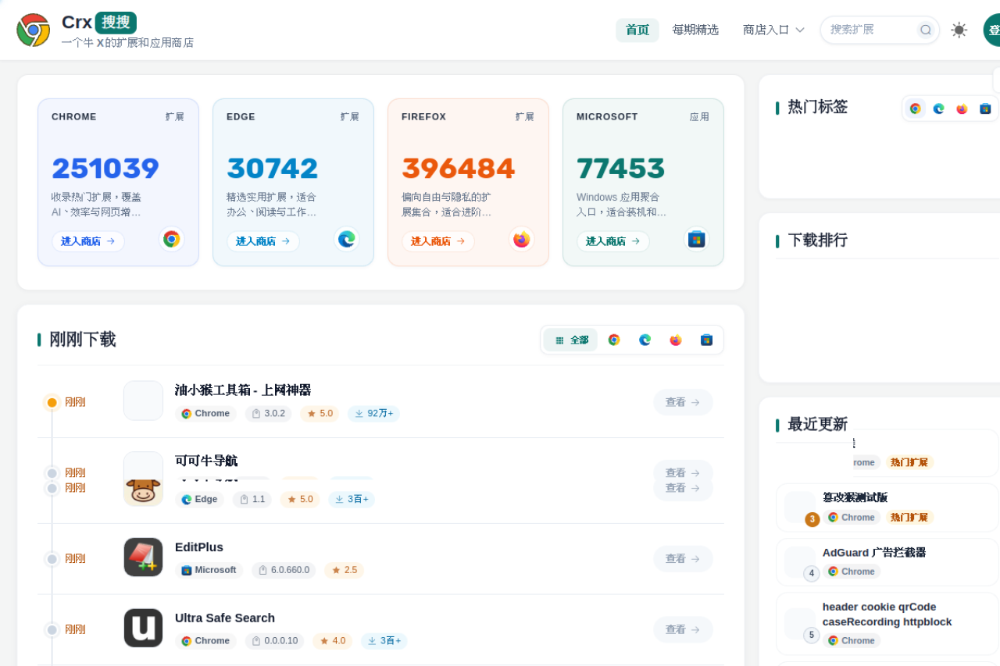This screenshot has width=1000, height=666.
Task: Click Chrome tag under Ultra Safe Search
Action: pyautogui.click(x=205, y=641)
